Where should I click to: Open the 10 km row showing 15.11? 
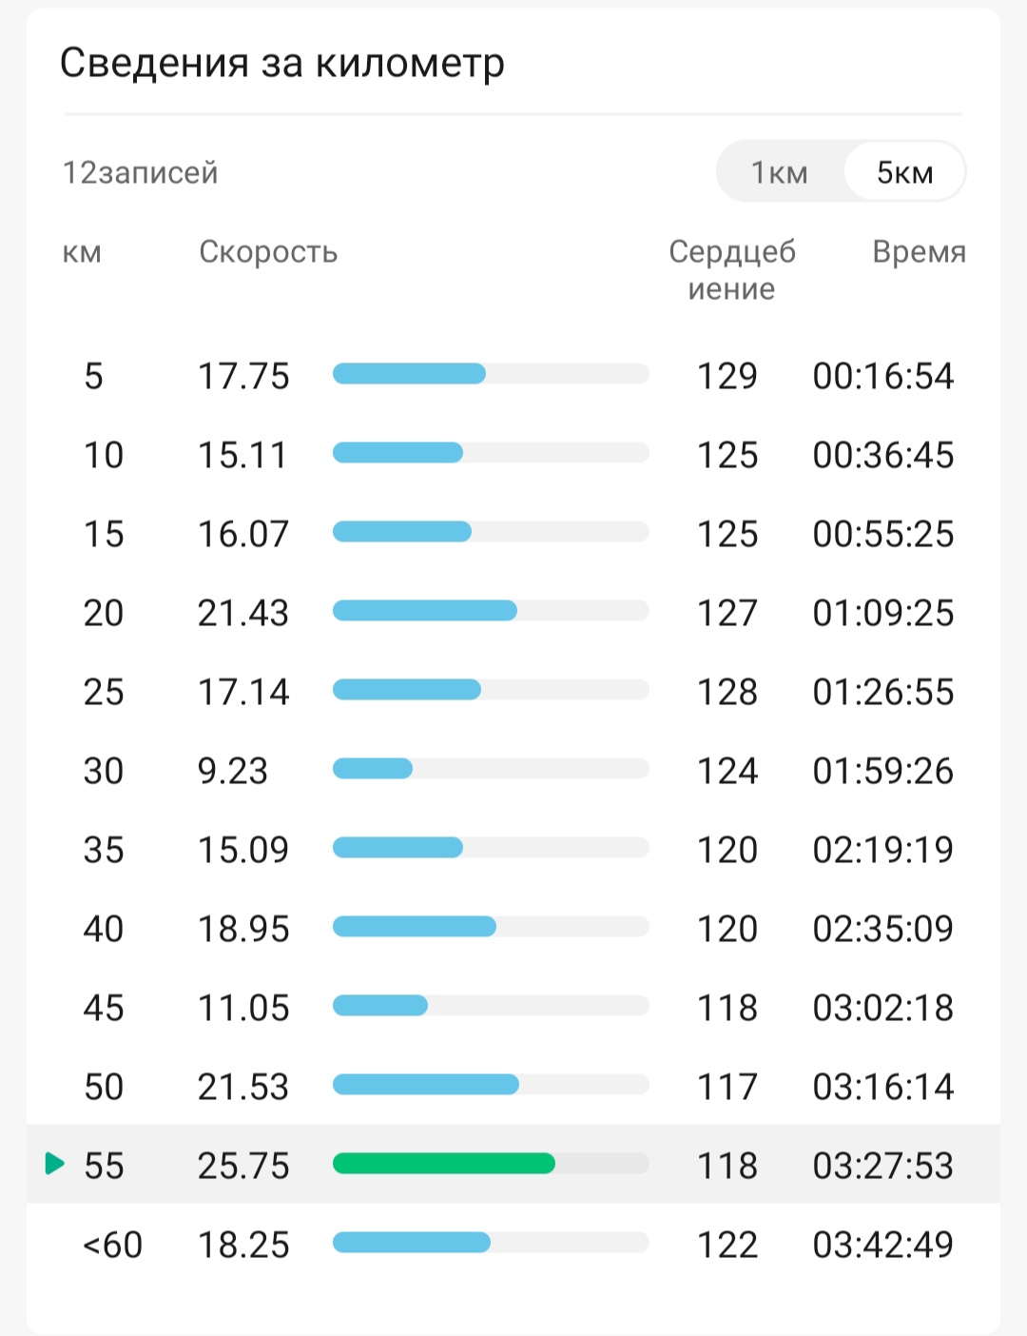pyautogui.click(x=513, y=455)
